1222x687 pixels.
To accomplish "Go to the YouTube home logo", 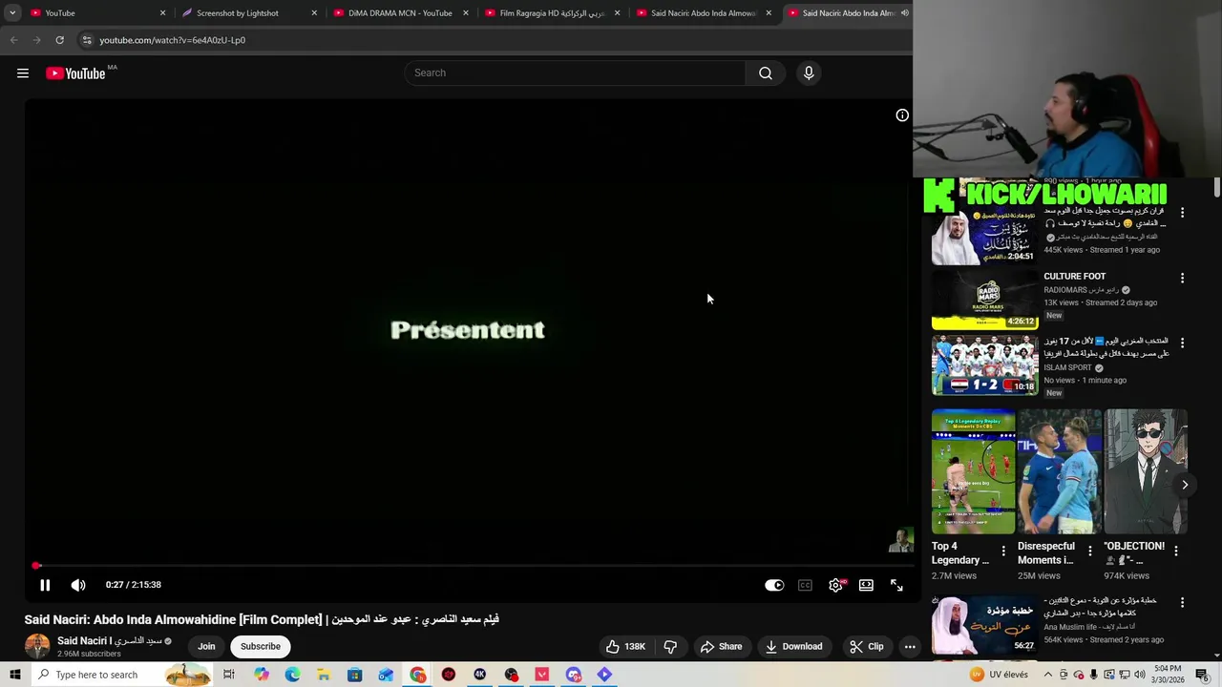I will [x=75, y=73].
